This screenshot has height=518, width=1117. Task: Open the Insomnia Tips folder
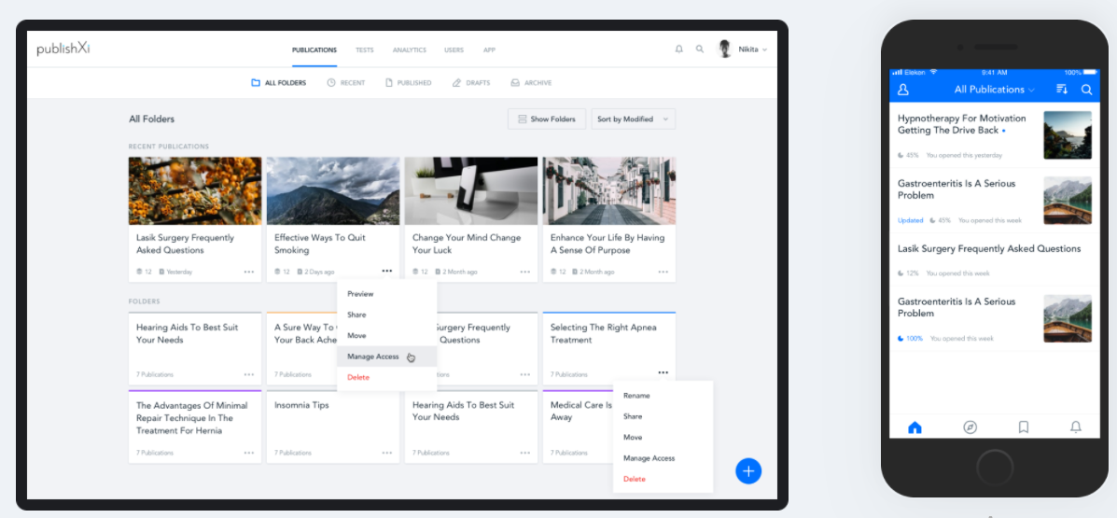click(x=333, y=427)
